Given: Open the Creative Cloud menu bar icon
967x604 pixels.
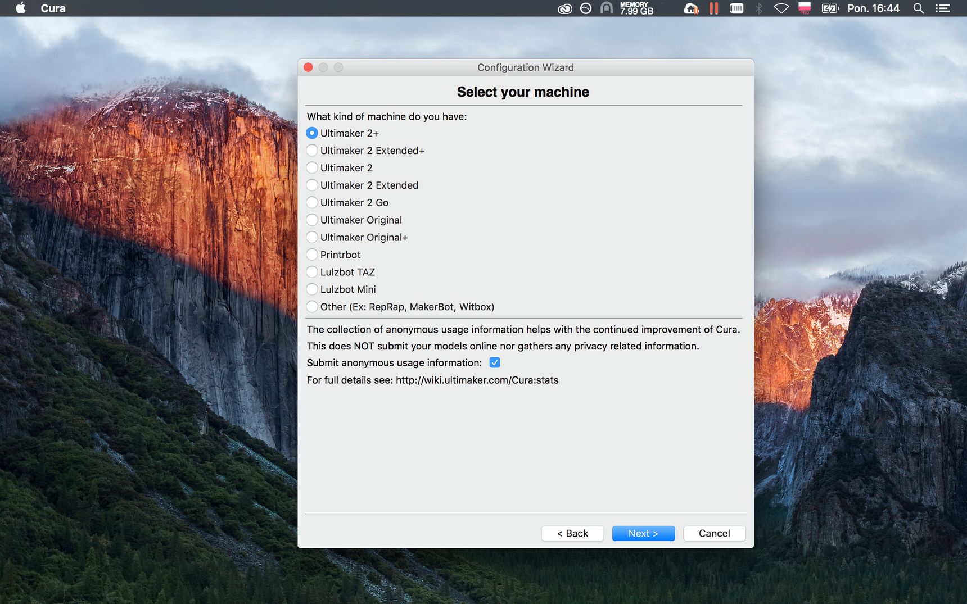Looking at the screenshot, I should [565, 8].
